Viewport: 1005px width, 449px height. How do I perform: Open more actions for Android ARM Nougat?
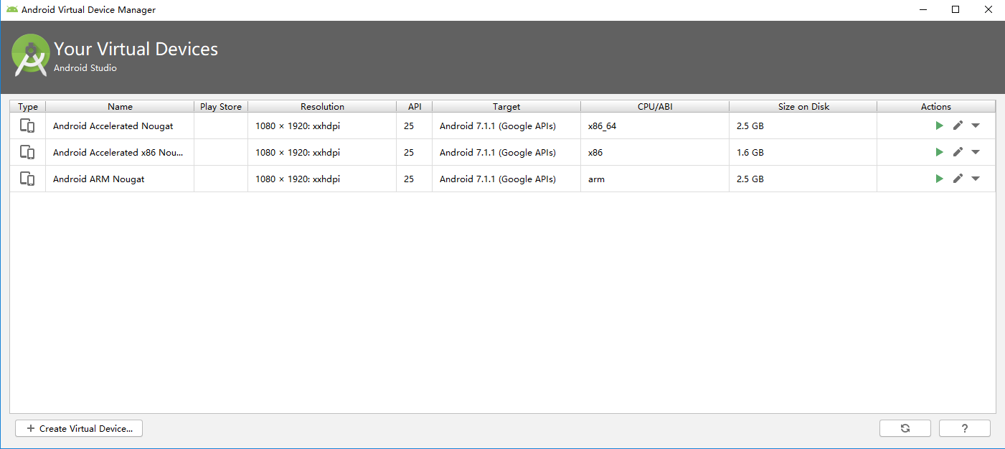point(976,179)
